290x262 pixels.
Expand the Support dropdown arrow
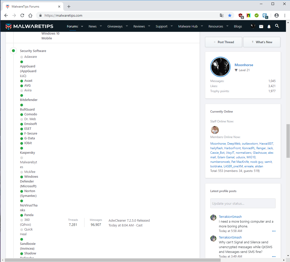(172, 26)
